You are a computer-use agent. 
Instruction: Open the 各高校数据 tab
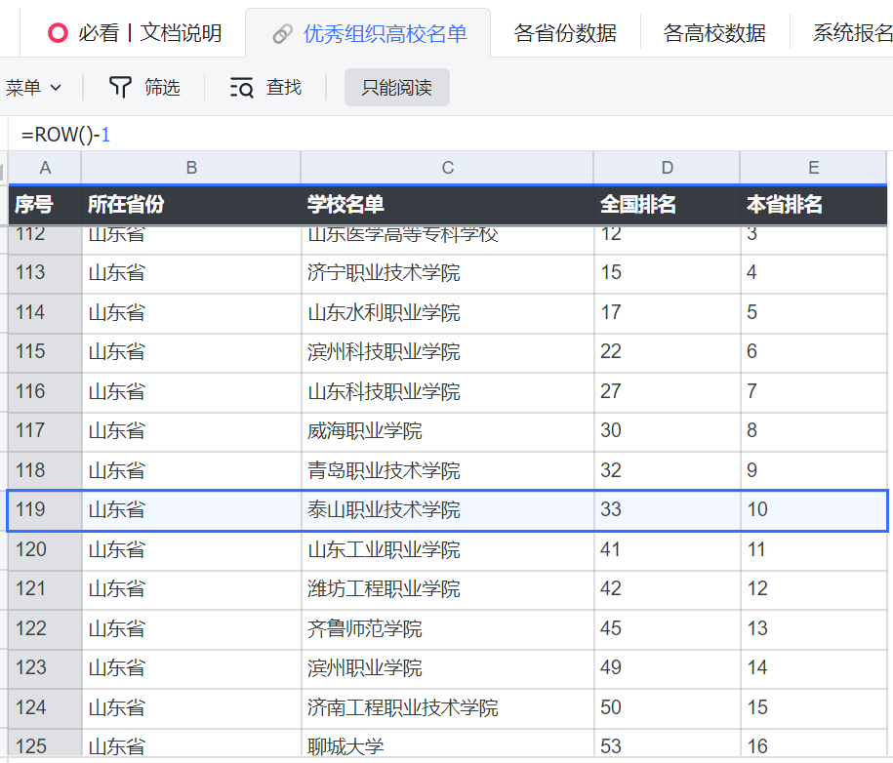click(x=714, y=33)
